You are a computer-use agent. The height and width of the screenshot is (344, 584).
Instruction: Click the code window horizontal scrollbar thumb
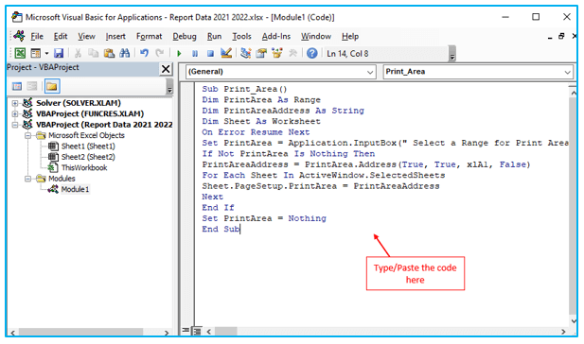click(x=225, y=331)
